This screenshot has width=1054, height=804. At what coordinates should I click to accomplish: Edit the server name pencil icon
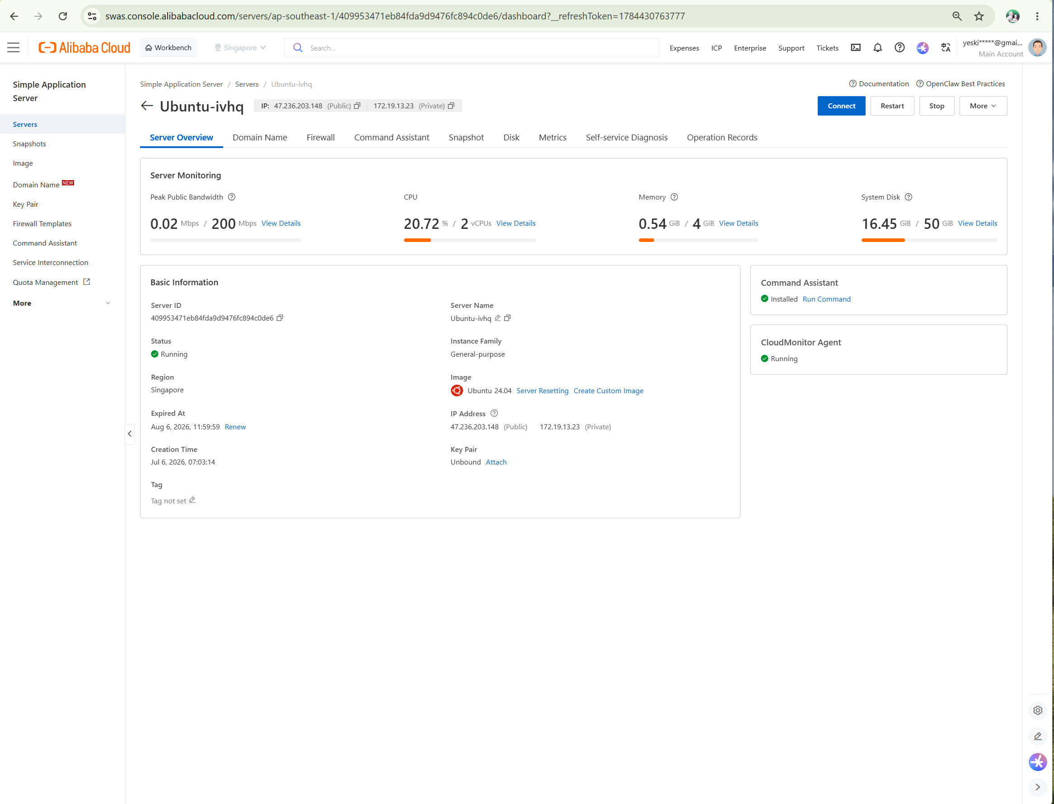tap(497, 318)
